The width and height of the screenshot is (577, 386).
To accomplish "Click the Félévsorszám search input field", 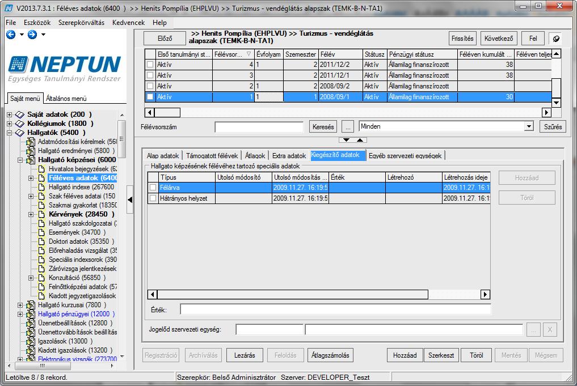I will (259, 127).
